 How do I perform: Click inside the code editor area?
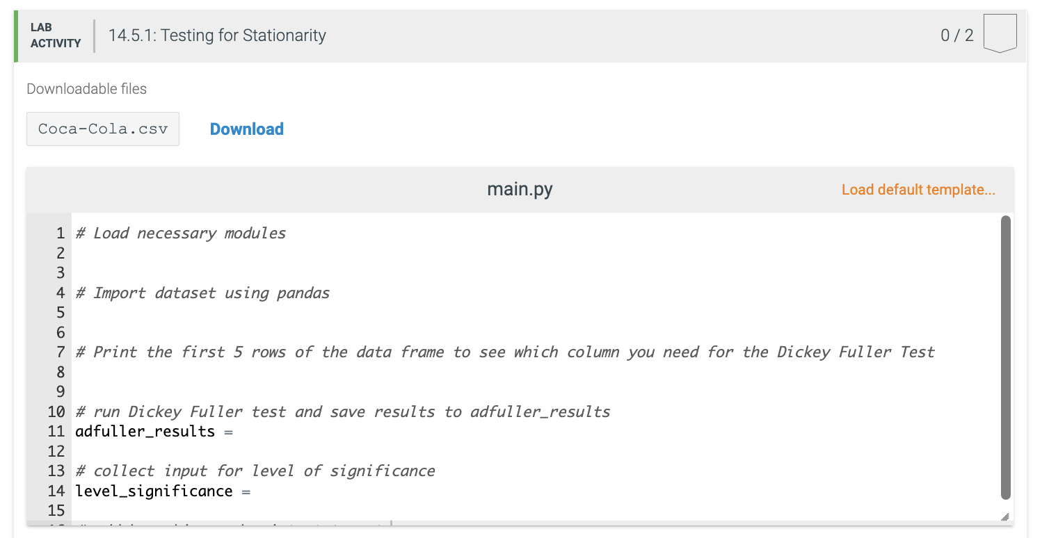click(x=487, y=313)
